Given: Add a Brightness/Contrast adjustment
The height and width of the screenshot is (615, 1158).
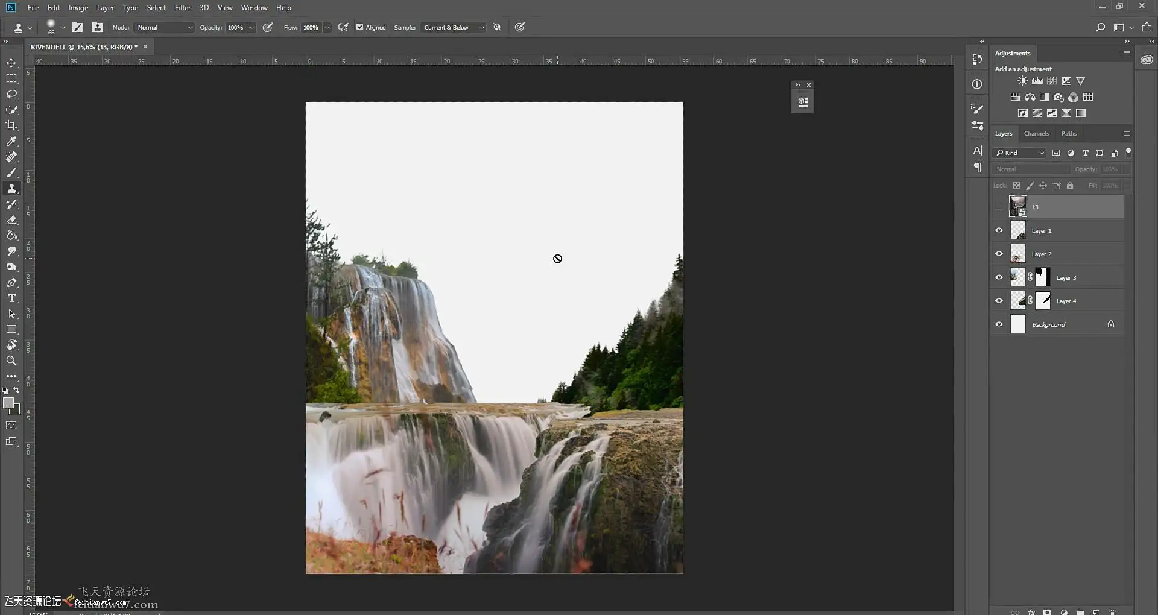Looking at the screenshot, I should [x=1022, y=81].
